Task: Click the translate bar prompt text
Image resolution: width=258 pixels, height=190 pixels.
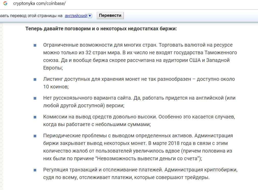Action: point(31,16)
